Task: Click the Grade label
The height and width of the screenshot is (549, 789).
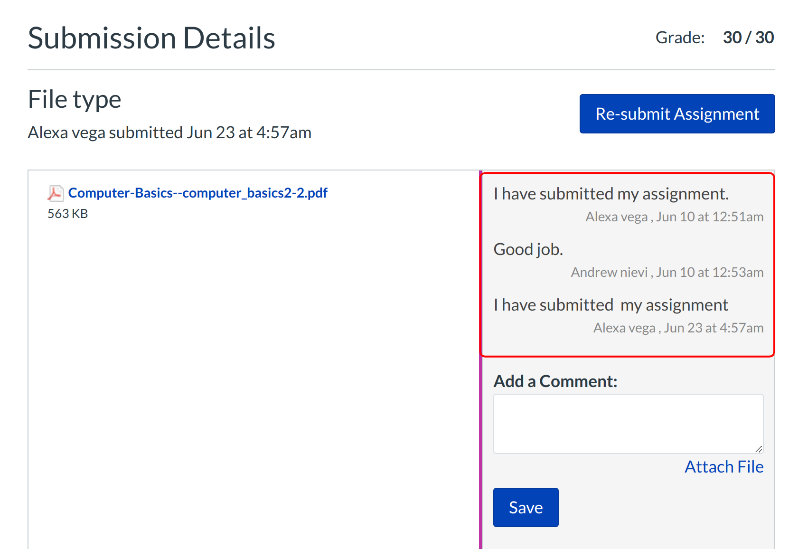Action: point(680,38)
